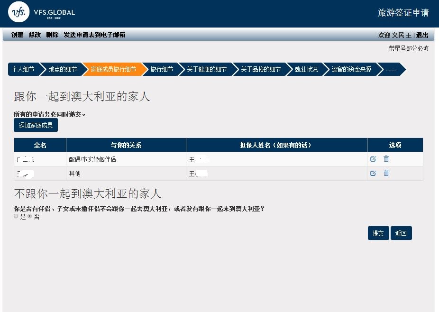Open the 修改 menu item
The image size is (439, 312).
click(x=35, y=35)
